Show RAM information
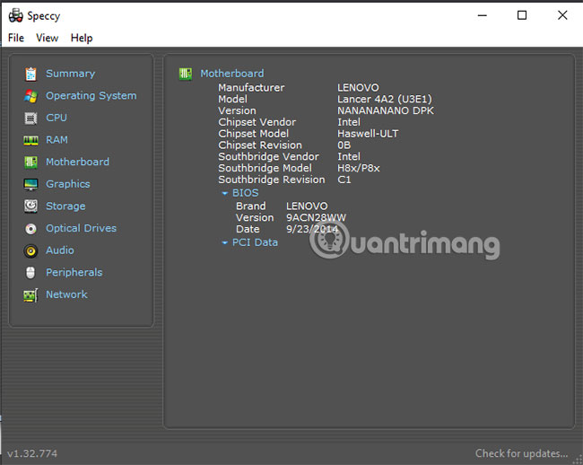 click(x=57, y=140)
